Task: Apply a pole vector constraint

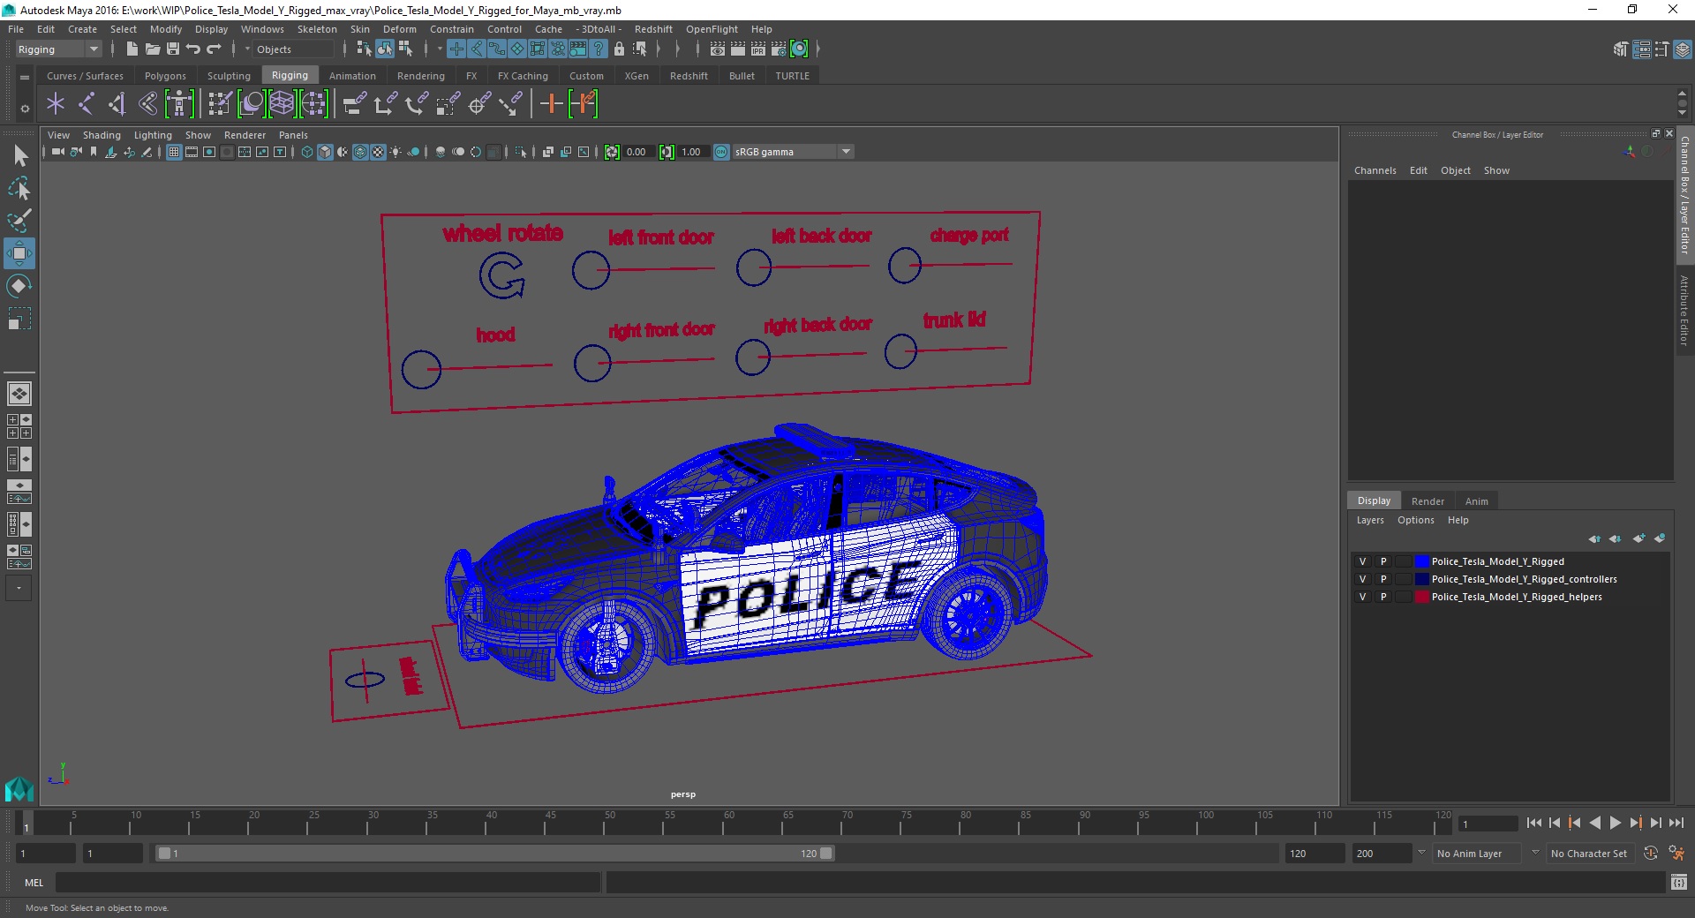Action: click(x=510, y=104)
